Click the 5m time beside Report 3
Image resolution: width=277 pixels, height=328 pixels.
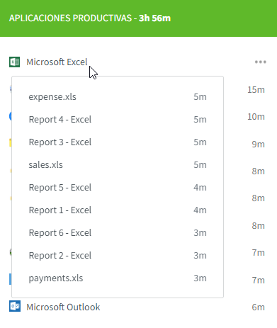200,142
